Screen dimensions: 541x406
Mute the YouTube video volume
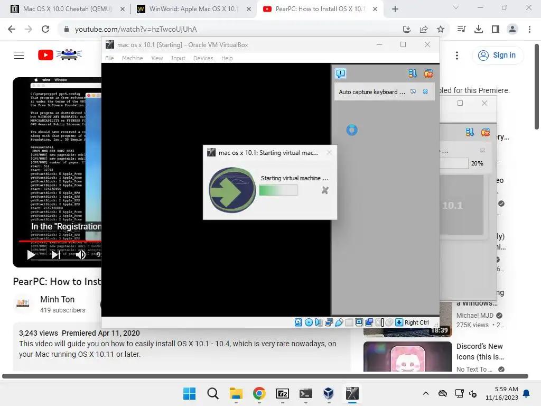(x=81, y=255)
